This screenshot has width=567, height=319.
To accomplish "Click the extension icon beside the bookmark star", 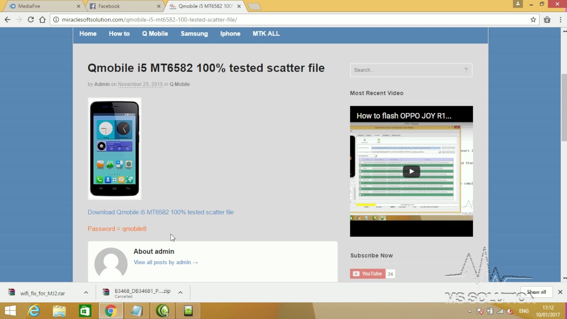I will coord(547,19).
